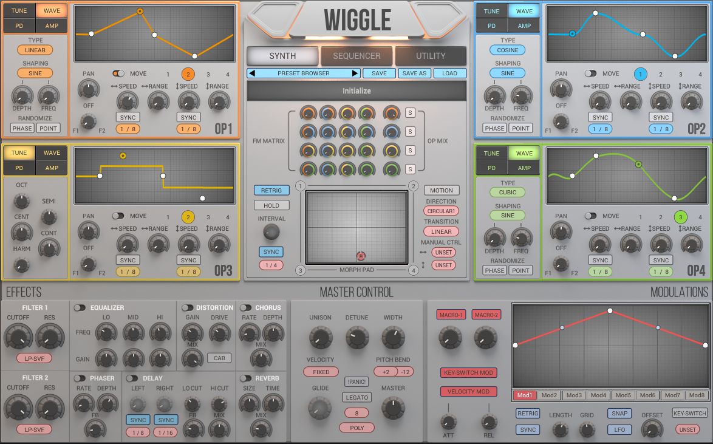Open morph DIRECTION selector CIRCULAR1

click(441, 211)
